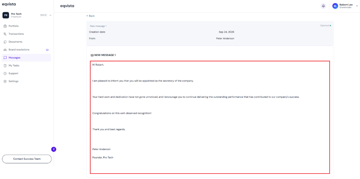
Task: Click the Portfolio sidebar icon
Action: pos(5,26)
